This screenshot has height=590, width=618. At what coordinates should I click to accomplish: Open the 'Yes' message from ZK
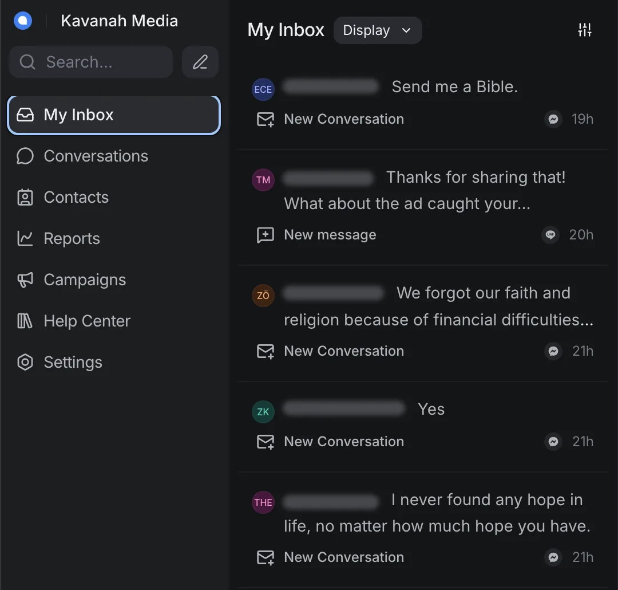pyautogui.click(x=431, y=409)
